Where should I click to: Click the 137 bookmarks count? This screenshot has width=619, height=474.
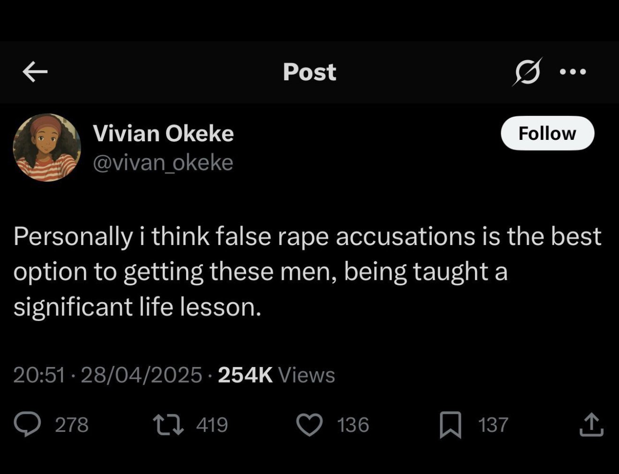493,425
